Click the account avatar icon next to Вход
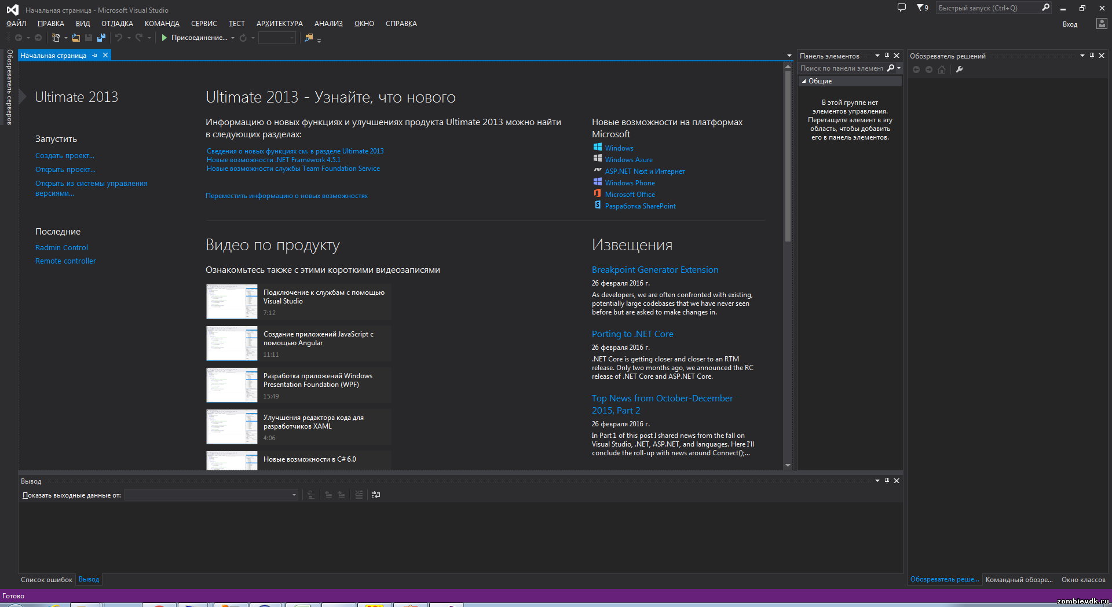 (1102, 24)
